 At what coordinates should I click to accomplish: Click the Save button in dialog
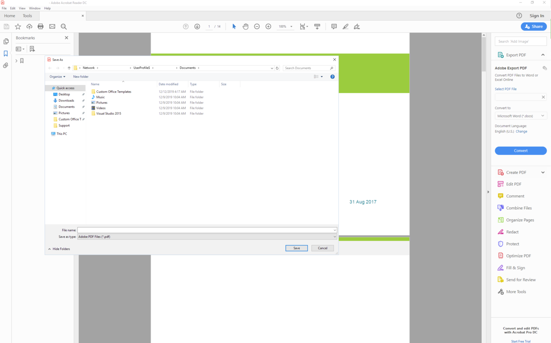click(x=296, y=248)
